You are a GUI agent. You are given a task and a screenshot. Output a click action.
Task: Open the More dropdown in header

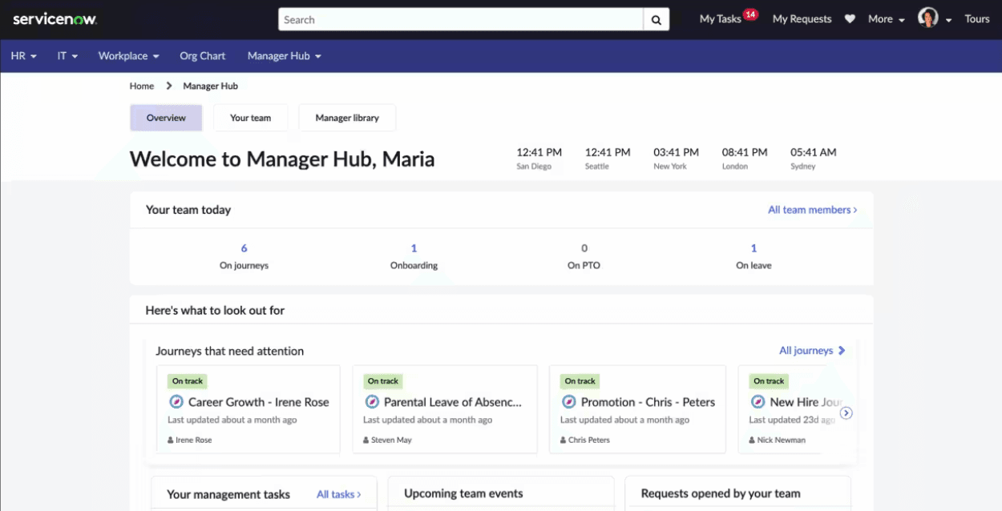pyautogui.click(x=887, y=19)
